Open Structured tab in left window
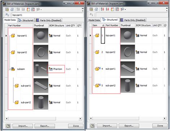 [x=26, y=20]
